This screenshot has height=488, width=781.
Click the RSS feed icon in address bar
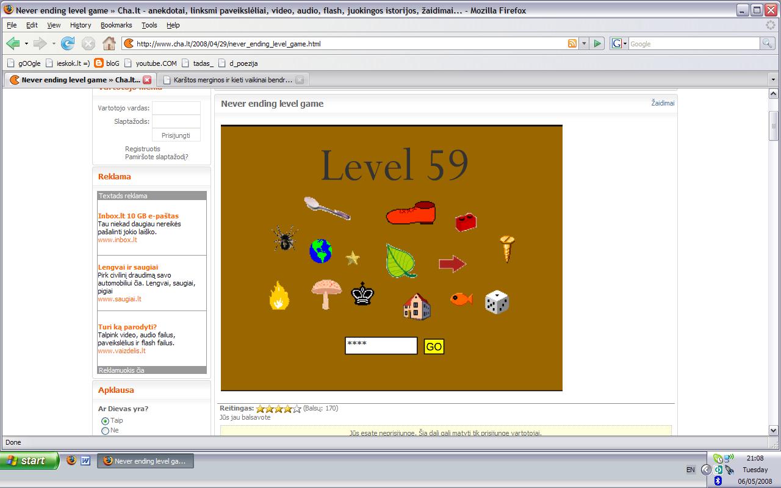point(572,43)
